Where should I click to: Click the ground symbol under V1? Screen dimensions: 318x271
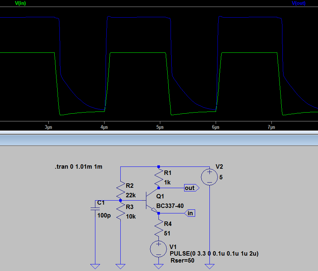click(158, 266)
